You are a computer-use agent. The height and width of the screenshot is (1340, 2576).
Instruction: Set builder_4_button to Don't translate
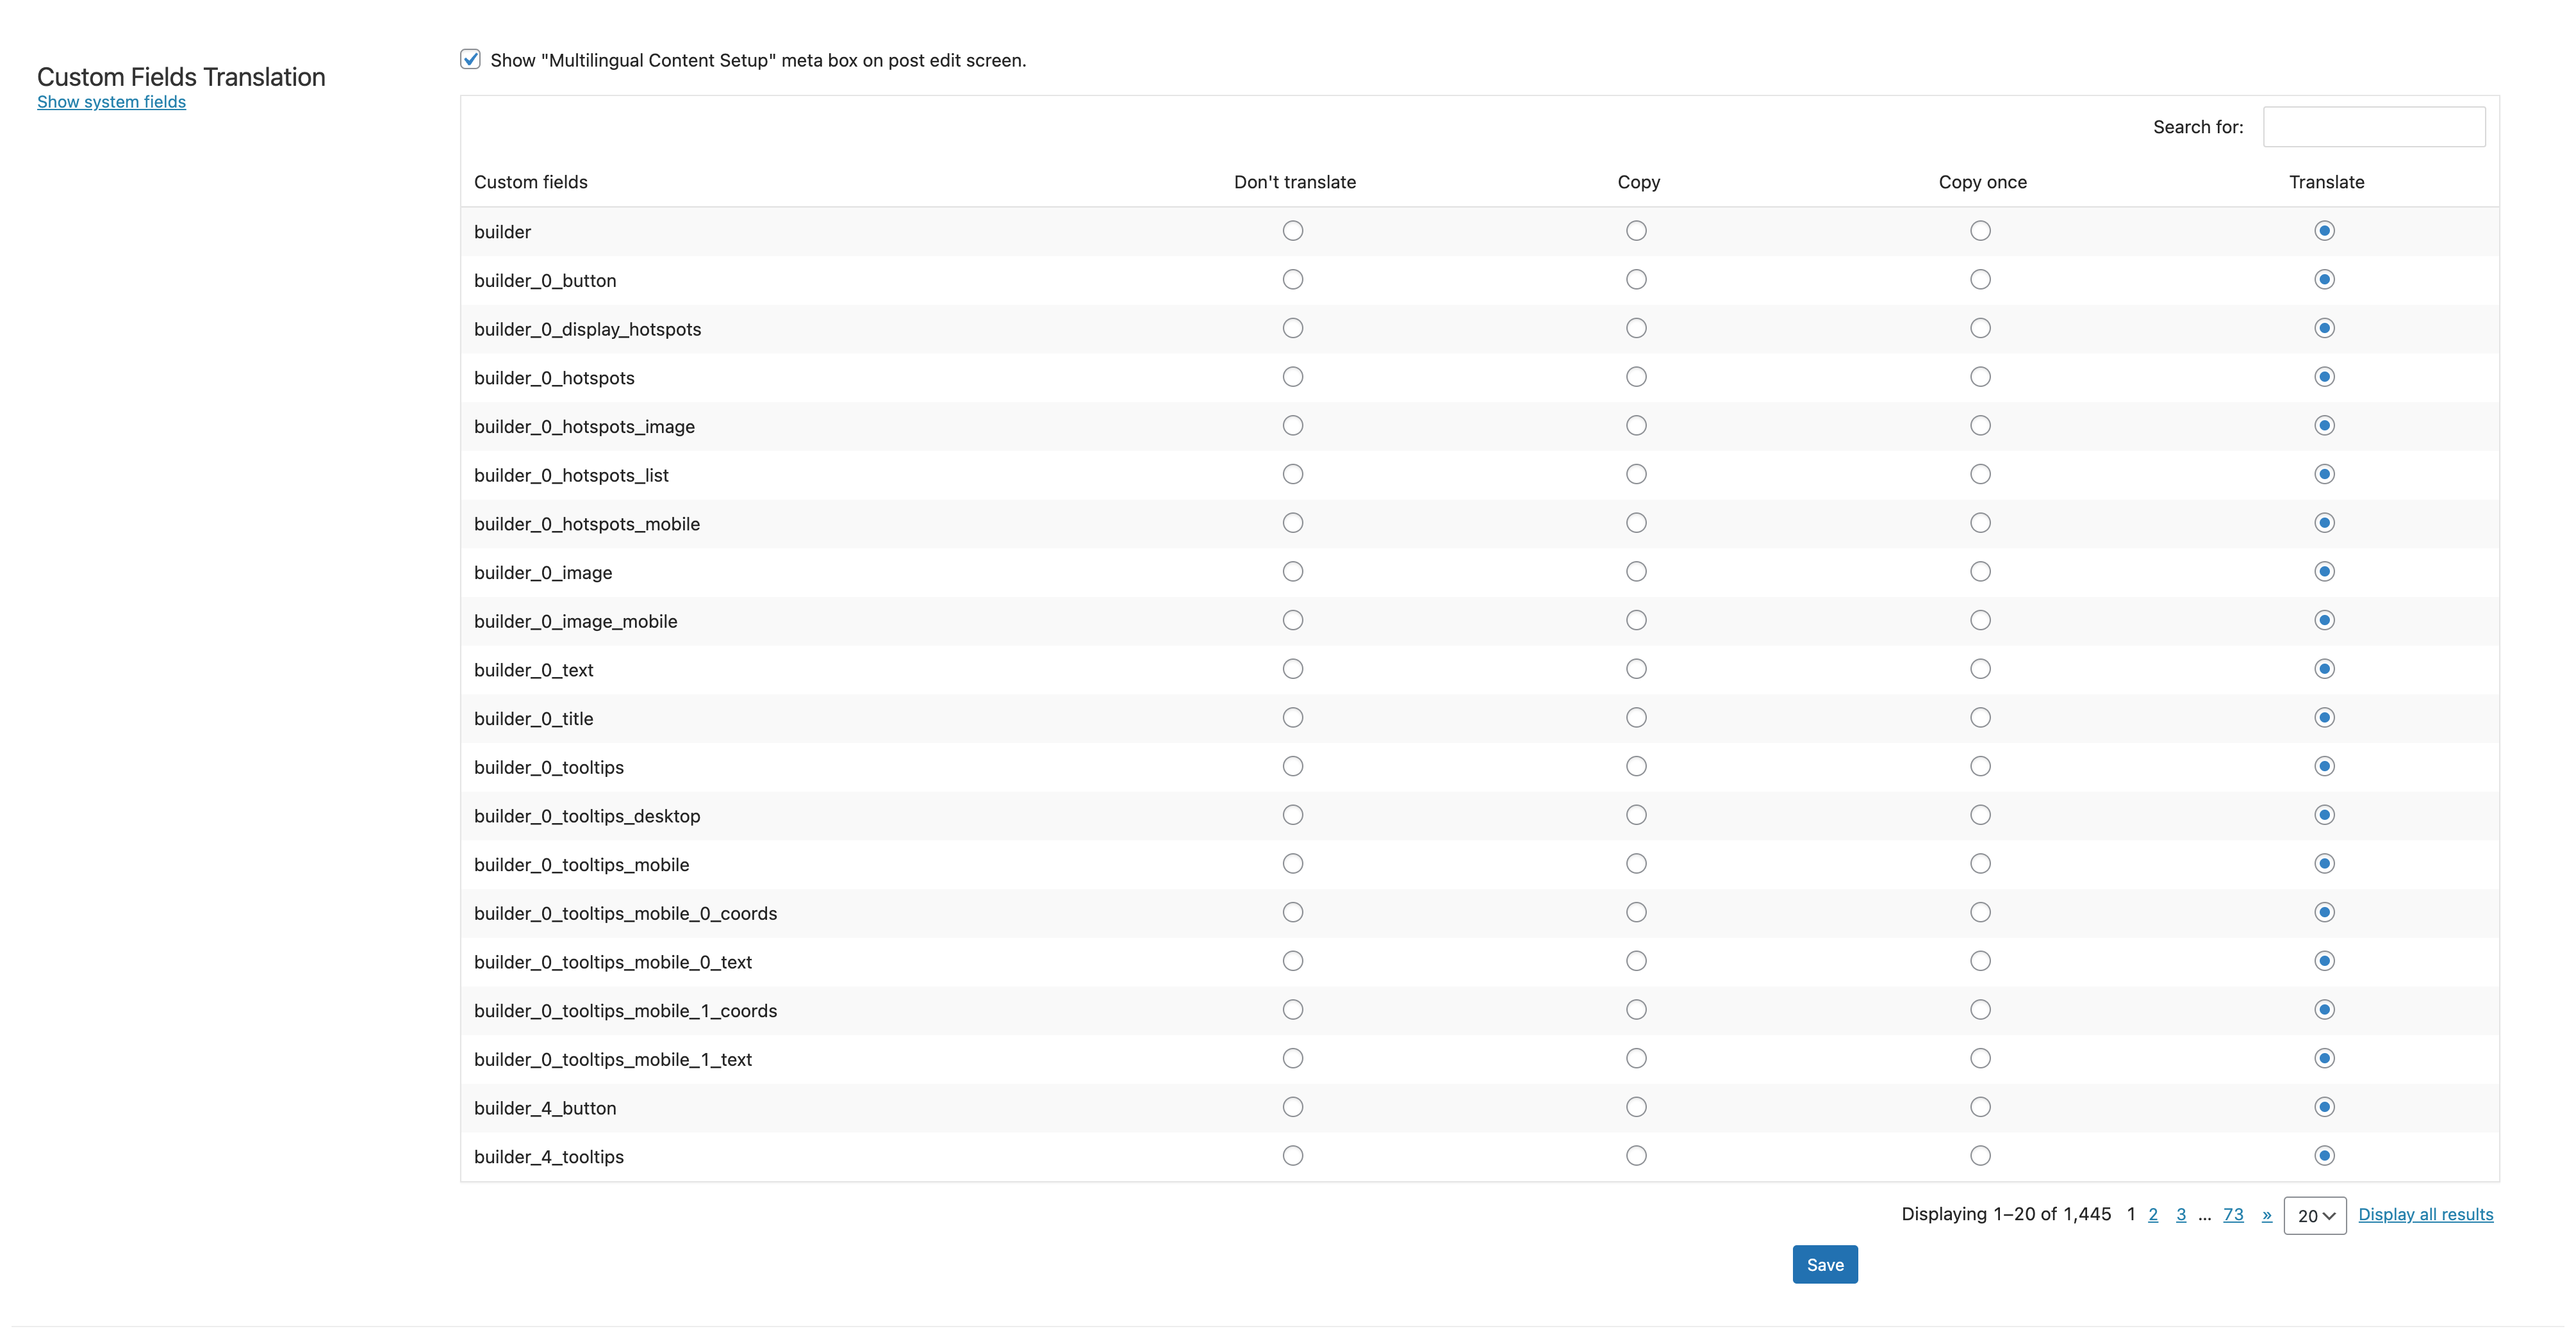pos(1293,1107)
